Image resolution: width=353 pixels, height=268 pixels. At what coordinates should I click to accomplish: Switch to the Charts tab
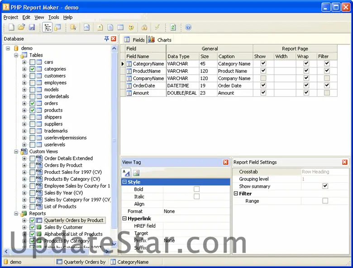point(160,40)
